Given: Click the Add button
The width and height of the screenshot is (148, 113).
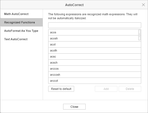Looking at the screenshot, I should pos(106,89).
